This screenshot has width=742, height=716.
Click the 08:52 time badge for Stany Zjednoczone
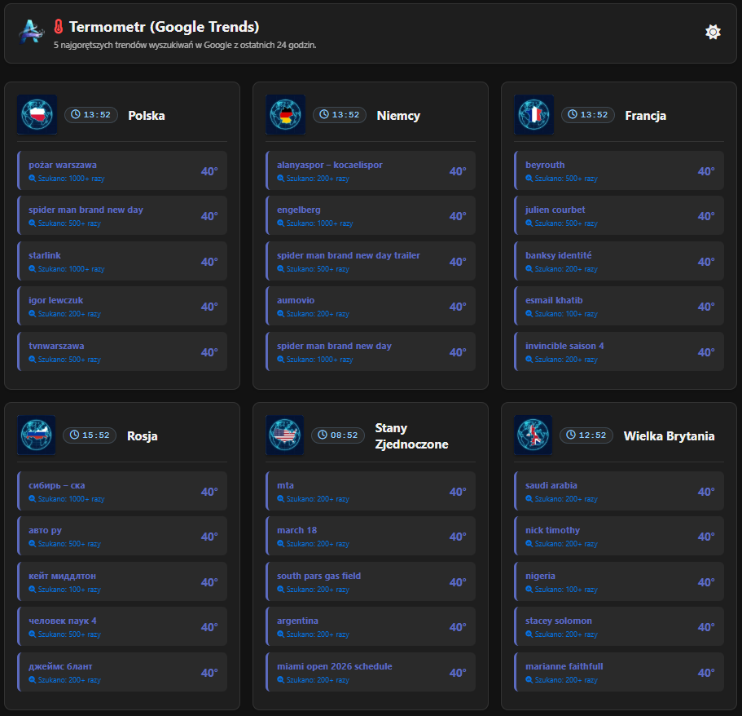pos(338,435)
